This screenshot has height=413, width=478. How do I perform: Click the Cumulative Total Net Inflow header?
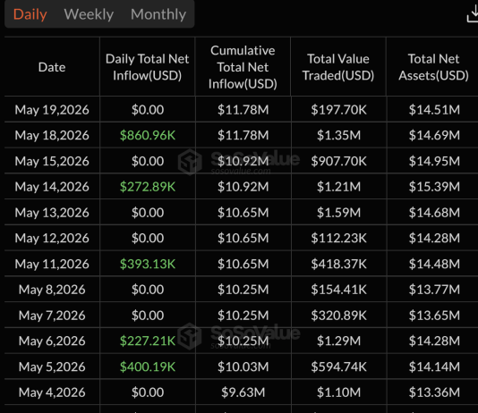click(243, 67)
